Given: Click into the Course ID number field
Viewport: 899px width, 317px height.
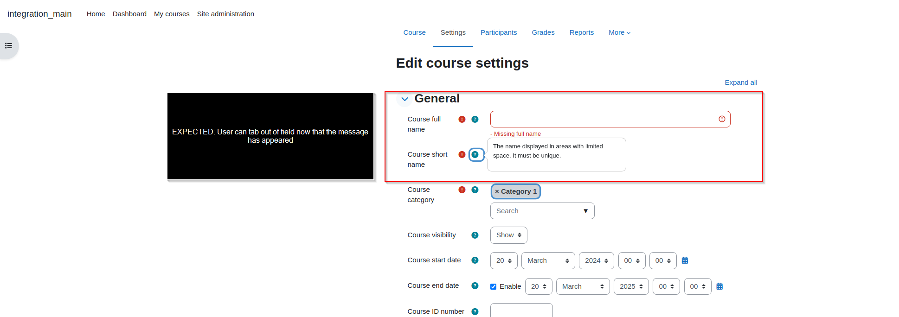Looking at the screenshot, I should point(521,311).
